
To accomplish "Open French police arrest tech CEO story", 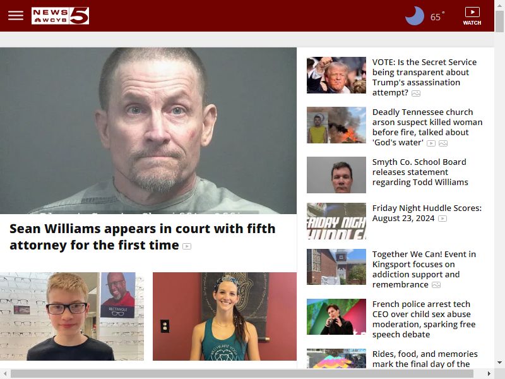I will point(424,319).
